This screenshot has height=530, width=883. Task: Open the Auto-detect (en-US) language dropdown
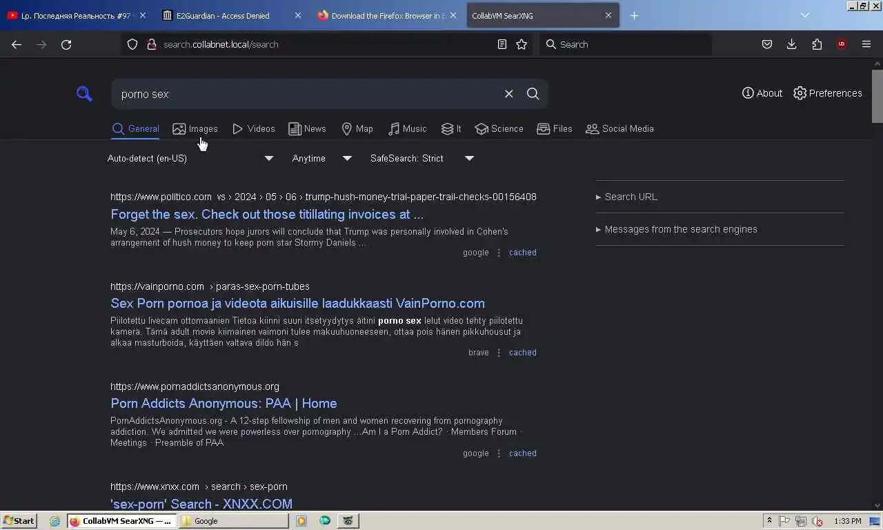[190, 158]
